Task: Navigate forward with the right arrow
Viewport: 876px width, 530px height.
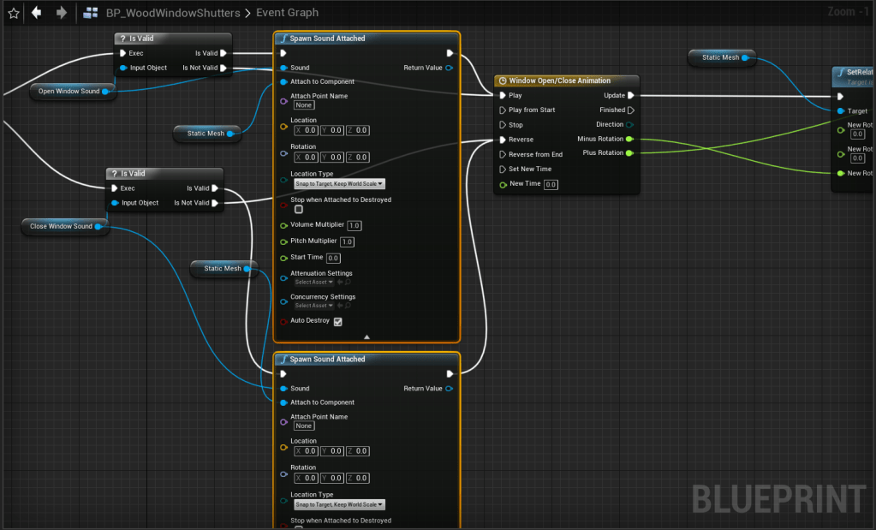Action: coord(61,13)
